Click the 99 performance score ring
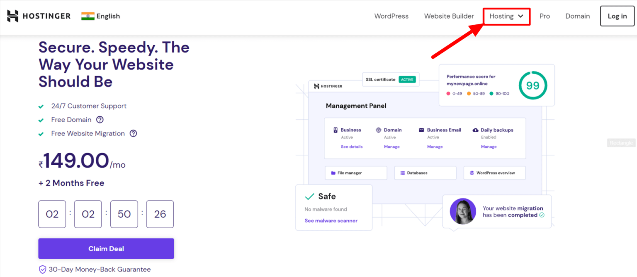 click(533, 85)
